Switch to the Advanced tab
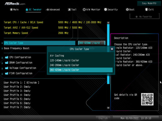 tap(53, 9)
